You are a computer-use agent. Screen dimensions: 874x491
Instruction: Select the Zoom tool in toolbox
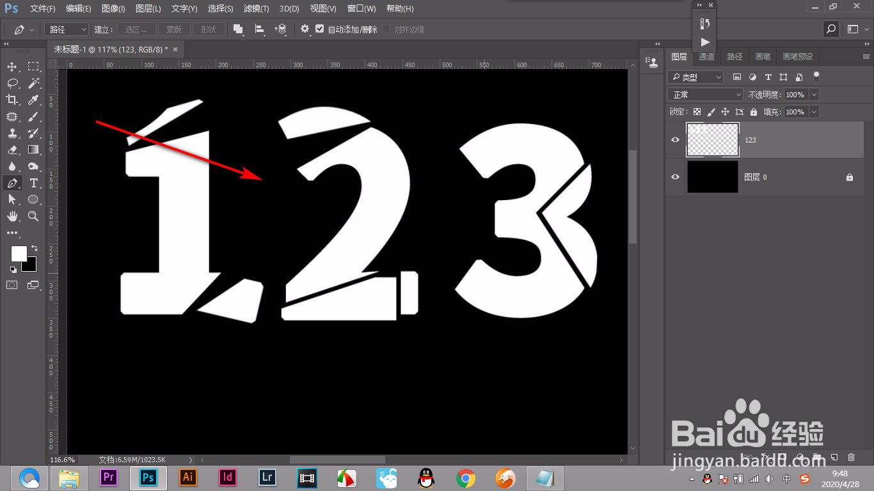tap(33, 216)
